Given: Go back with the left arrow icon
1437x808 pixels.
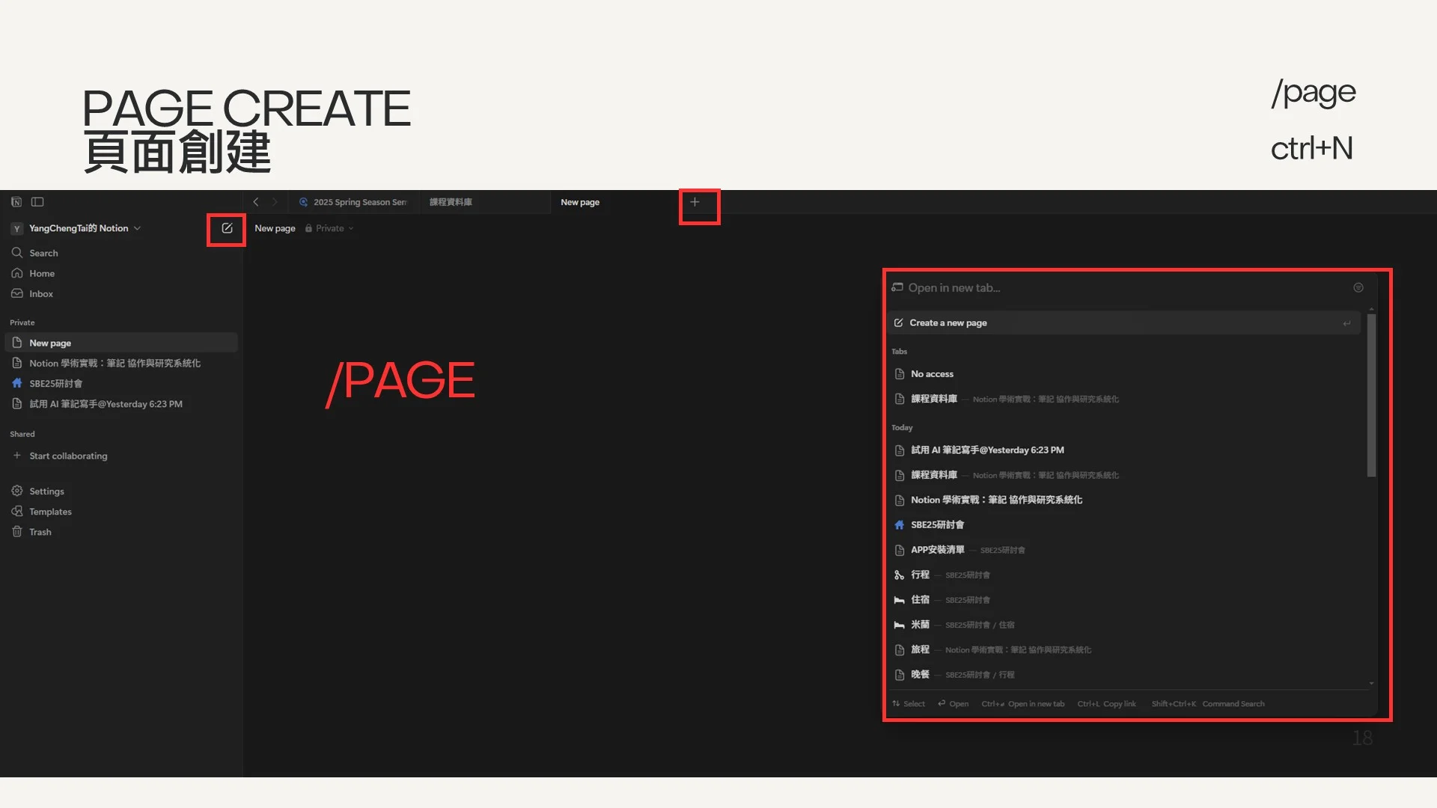Looking at the screenshot, I should click(256, 202).
